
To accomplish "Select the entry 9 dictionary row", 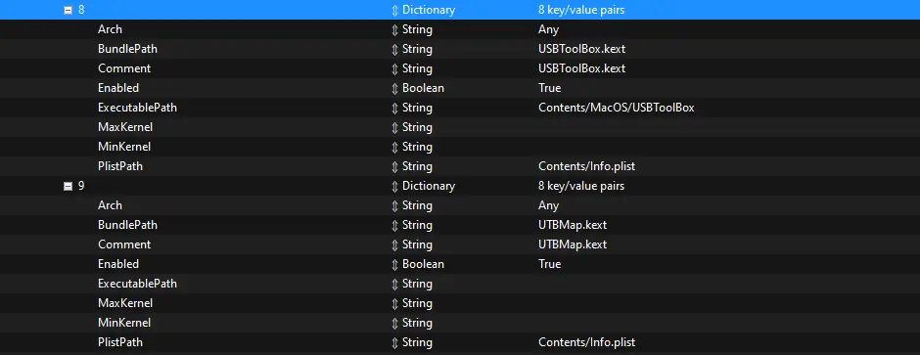I will click(460, 186).
